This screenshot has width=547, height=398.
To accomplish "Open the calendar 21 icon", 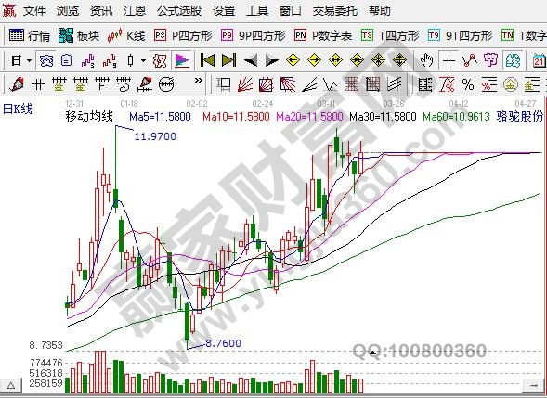I will tap(540, 60).
